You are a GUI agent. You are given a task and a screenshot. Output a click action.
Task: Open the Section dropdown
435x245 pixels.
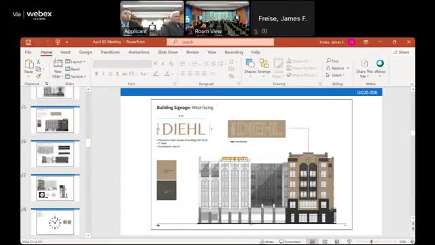(75, 76)
